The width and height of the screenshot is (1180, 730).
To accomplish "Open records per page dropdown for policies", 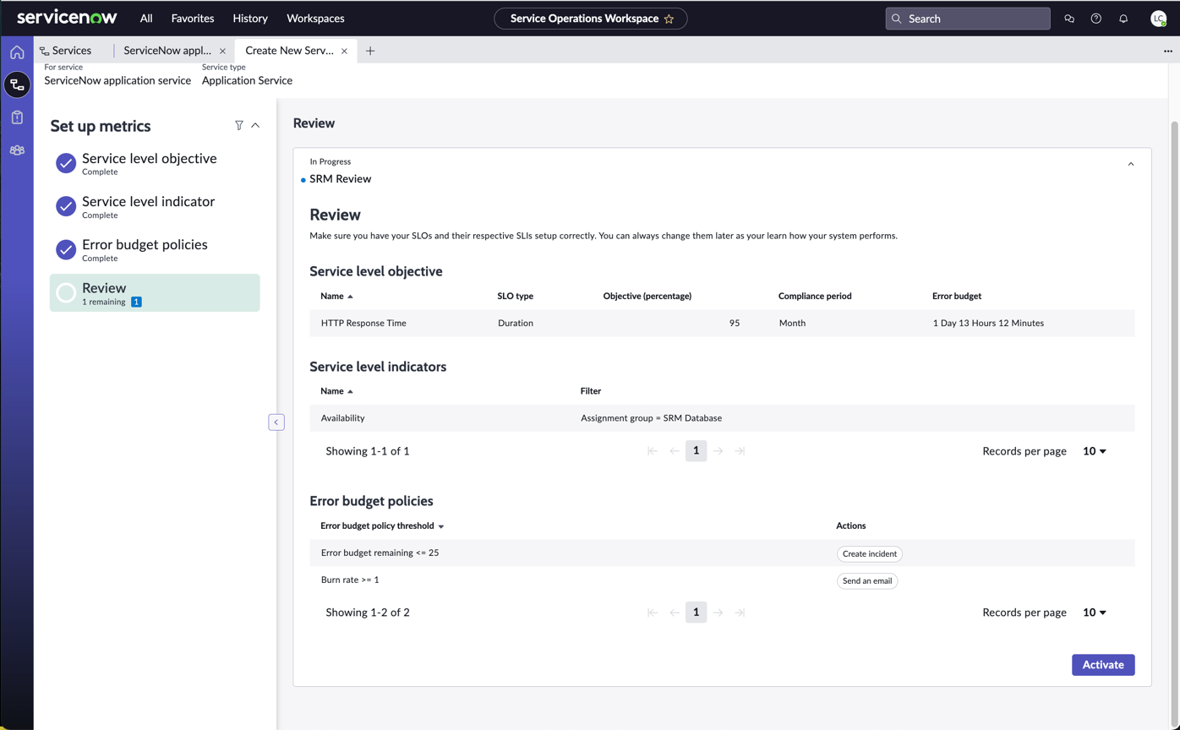I will [1095, 613].
